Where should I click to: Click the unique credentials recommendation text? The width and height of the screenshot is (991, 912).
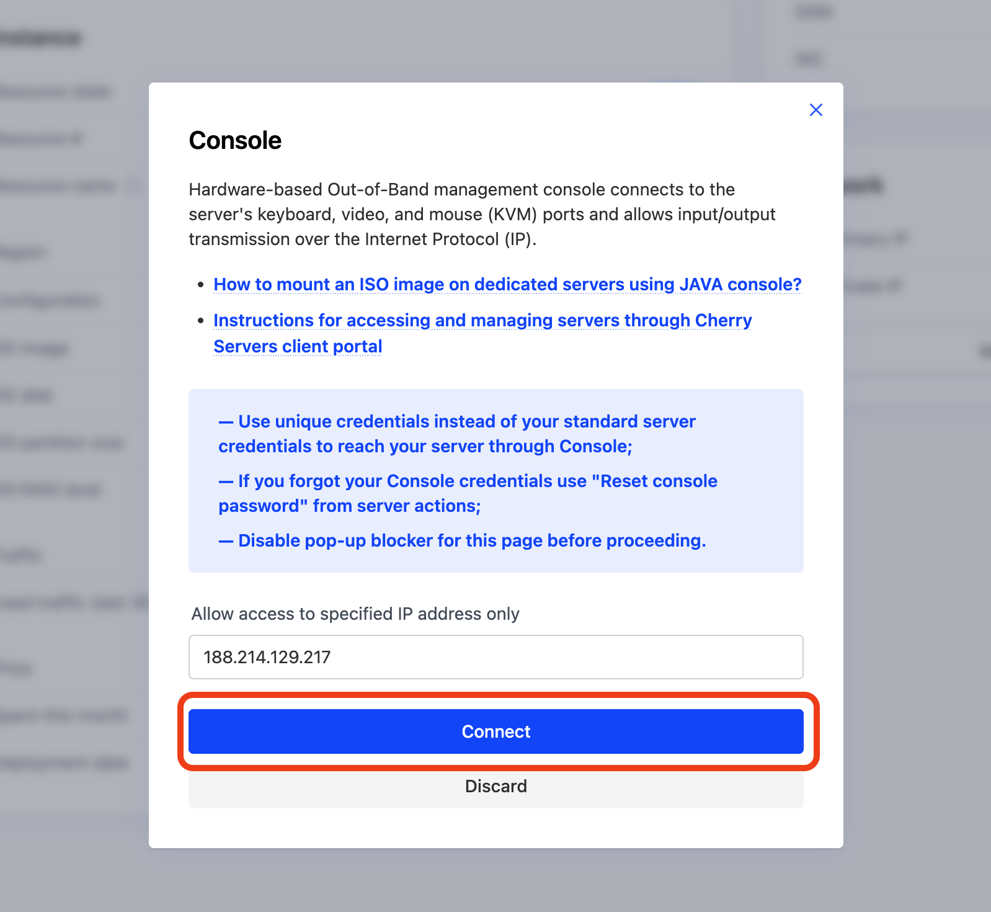(456, 433)
